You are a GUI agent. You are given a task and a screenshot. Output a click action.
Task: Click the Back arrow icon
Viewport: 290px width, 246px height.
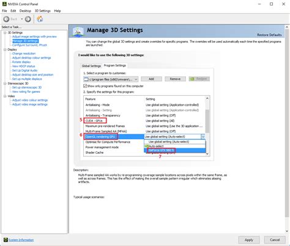(6, 19)
